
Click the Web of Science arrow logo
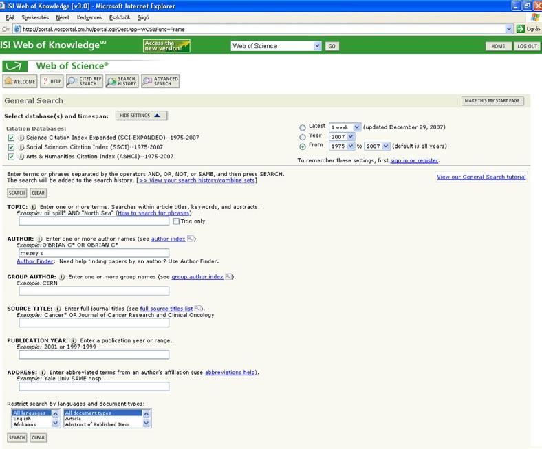14,66
